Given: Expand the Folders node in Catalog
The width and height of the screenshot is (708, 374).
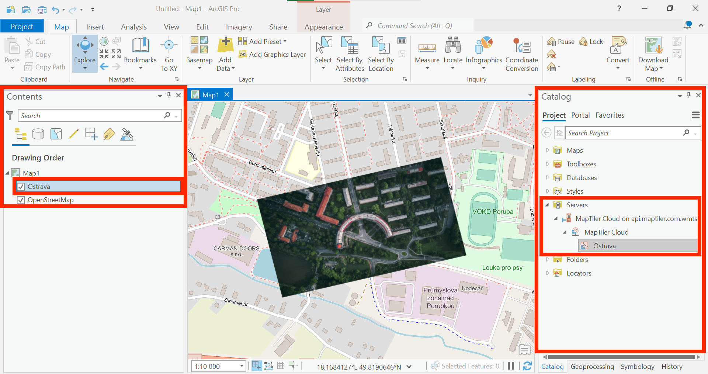Looking at the screenshot, I should click(548, 260).
